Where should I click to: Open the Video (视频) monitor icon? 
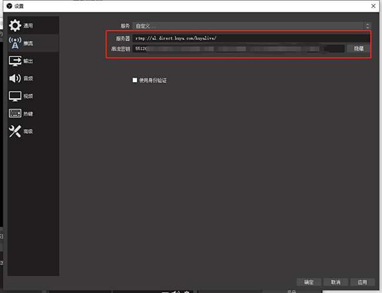(x=15, y=96)
